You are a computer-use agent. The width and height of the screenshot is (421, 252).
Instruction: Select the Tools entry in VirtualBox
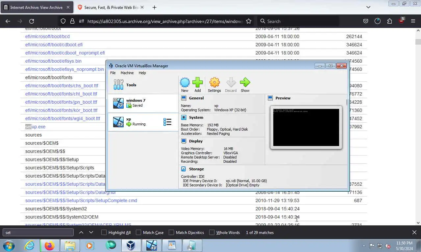tap(143, 85)
